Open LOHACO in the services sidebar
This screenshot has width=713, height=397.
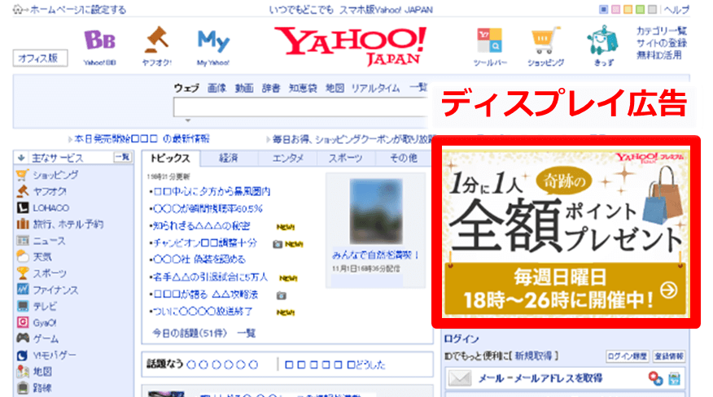click(x=51, y=207)
